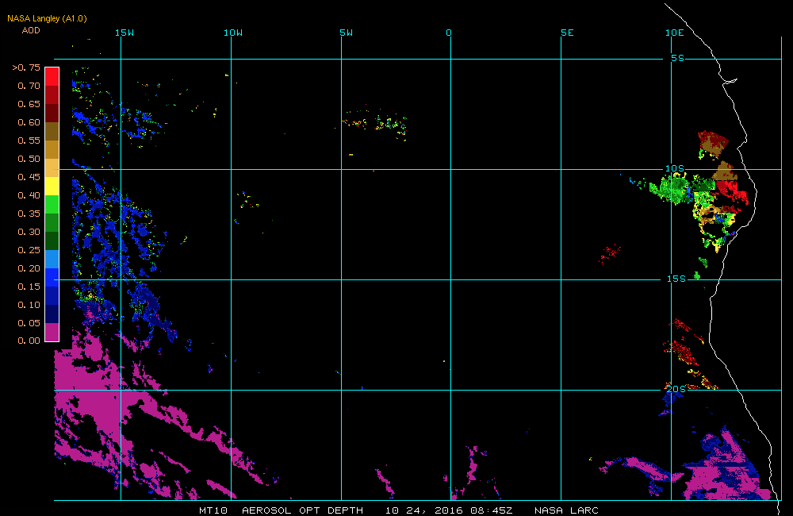Select the 15W longitude label
The height and width of the screenshot is (516, 793).
(x=124, y=33)
